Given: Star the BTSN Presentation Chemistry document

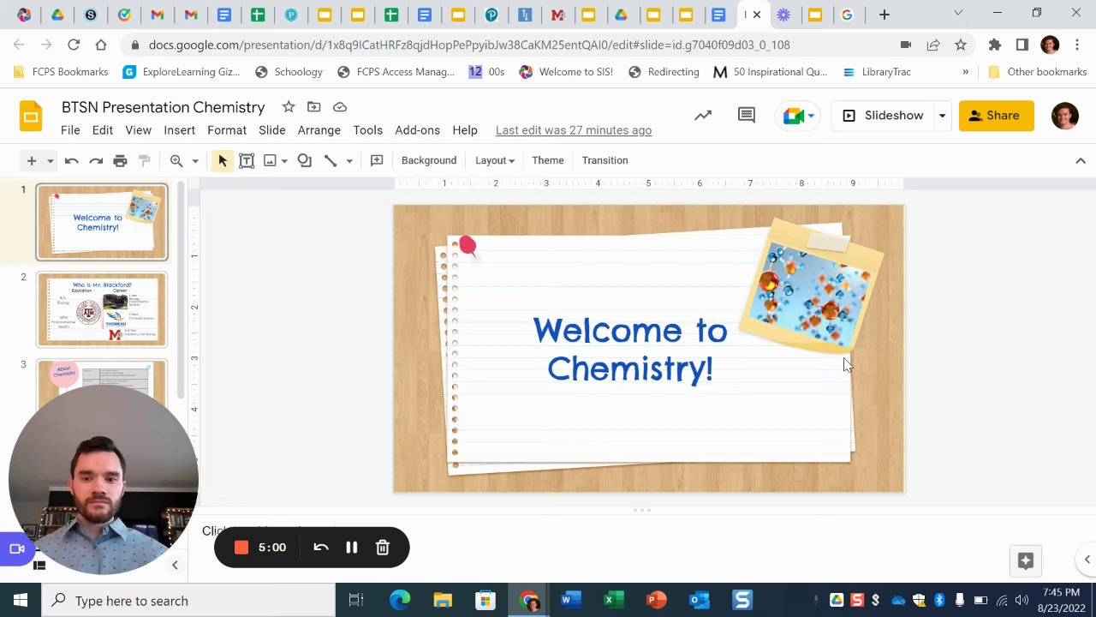Looking at the screenshot, I should tap(289, 107).
